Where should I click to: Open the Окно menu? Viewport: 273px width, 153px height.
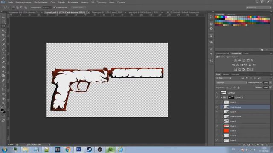[112, 3]
